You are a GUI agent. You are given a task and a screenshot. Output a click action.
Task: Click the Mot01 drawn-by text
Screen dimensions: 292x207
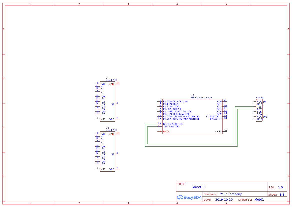click(259, 199)
